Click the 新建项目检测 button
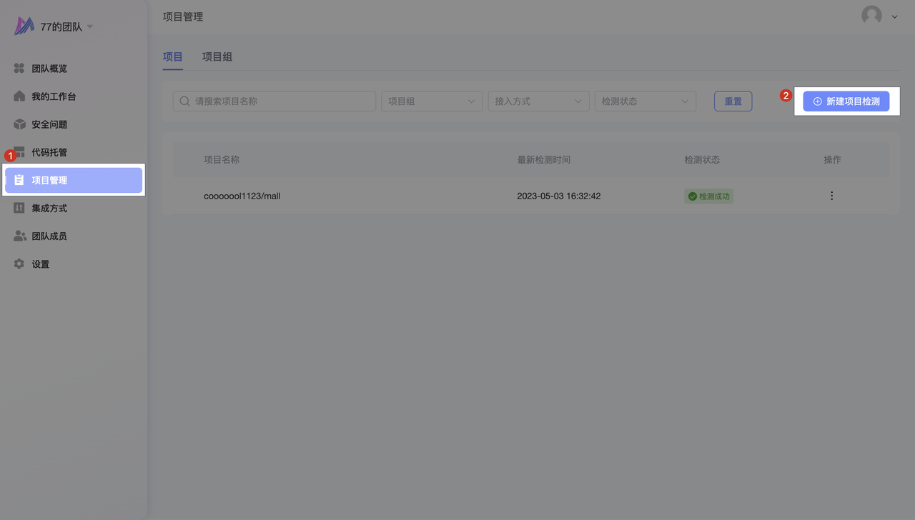Screen dimensions: 915x520 point(846,101)
